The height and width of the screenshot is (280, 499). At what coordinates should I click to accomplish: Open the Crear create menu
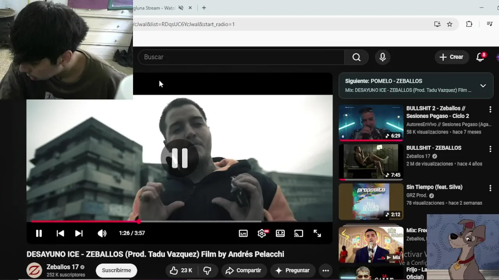(451, 57)
